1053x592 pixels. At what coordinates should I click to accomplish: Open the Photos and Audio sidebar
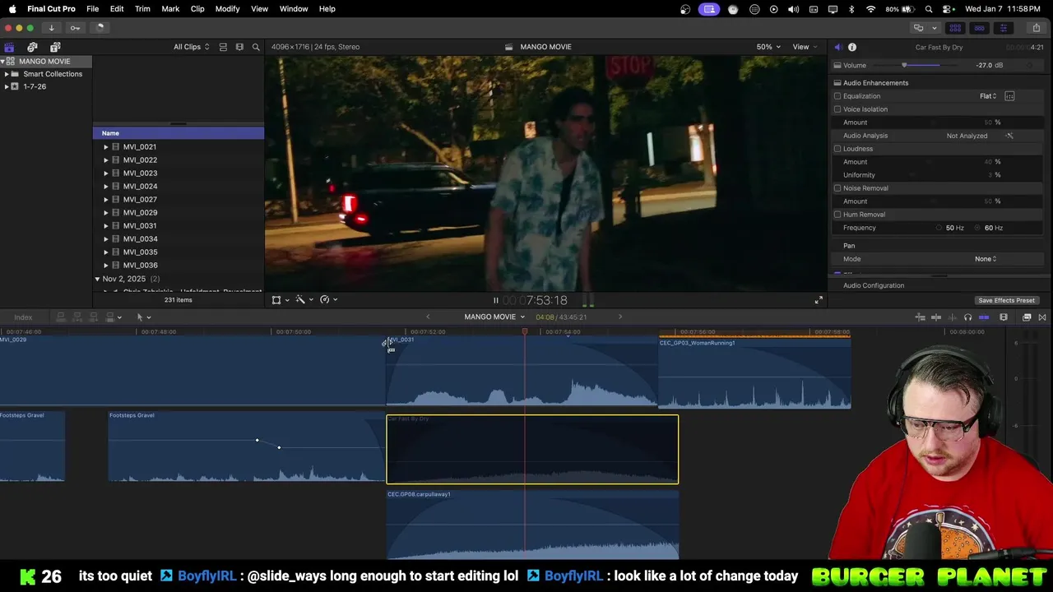pyautogui.click(x=32, y=47)
